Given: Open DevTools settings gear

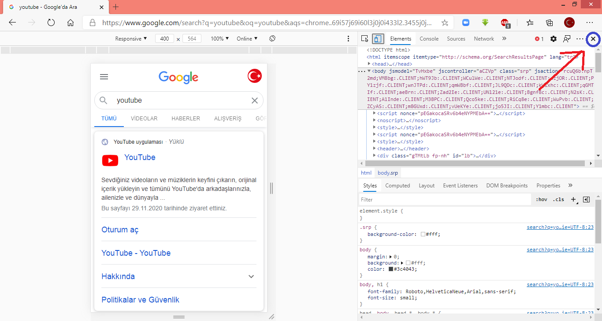Looking at the screenshot, I should click(x=554, y=39).
